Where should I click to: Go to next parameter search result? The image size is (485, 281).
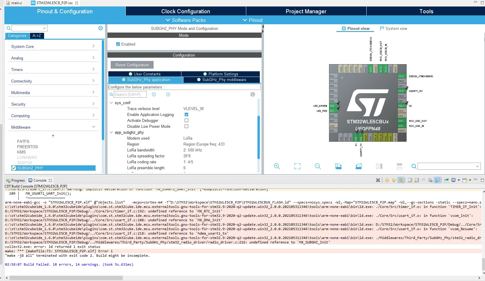pos(168,94)
